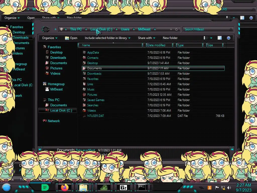The height and width of the screenshot is (193, 257).
Task: Click New folder in front window toolbar
Action: 170,38
